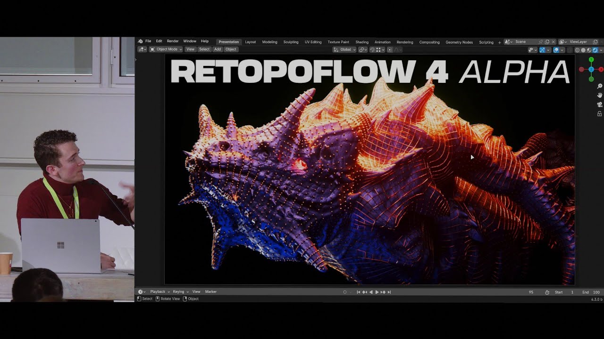Play the animation forward
604x339 pixels.
[377, 292]
